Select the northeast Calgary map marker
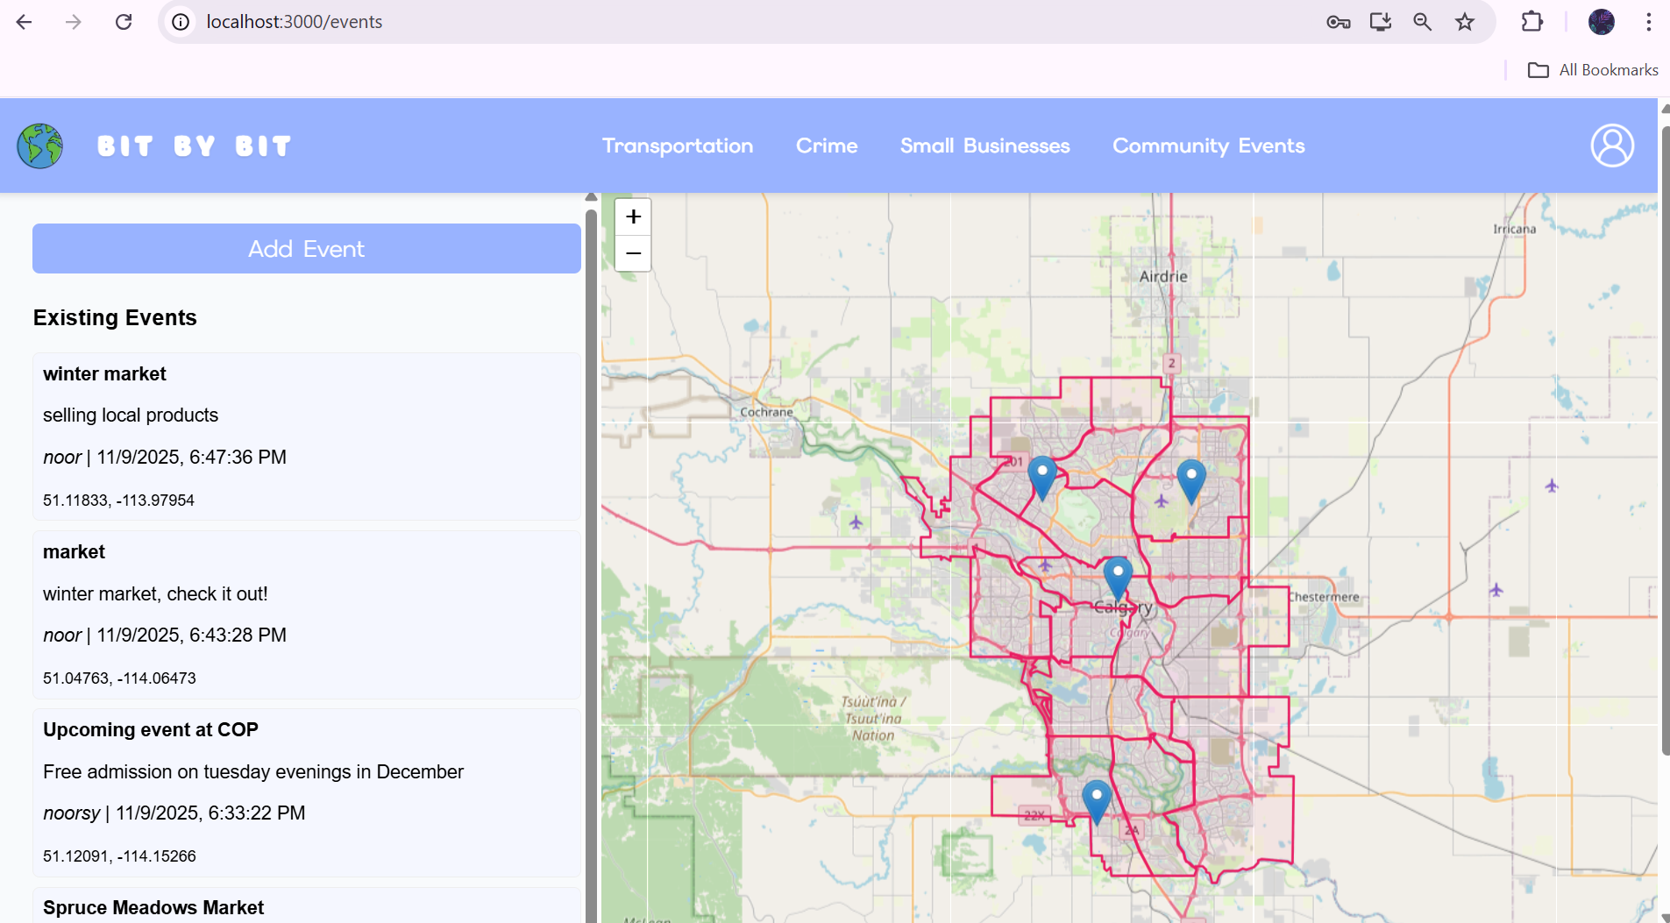The width and height of the screenshot is (1670, 923). pyautogui.click(x=1191, y=481)
